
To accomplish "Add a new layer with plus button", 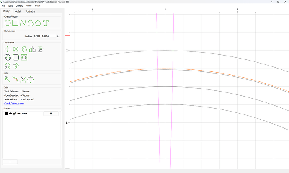I will 10,162.
